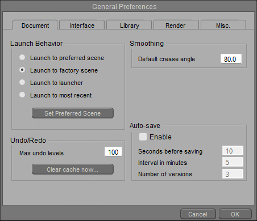Open the Library tab
The width and height of the screenshot is (257, 221).
(x=129, y=25)
